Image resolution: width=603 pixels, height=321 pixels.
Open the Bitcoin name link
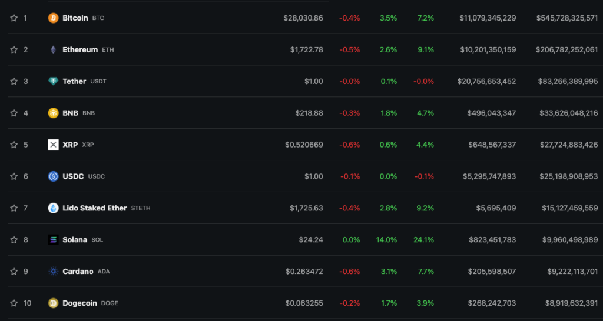coord(75,18)
